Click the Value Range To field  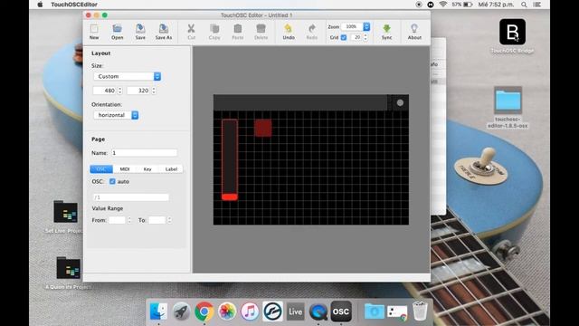pos(157,220)
